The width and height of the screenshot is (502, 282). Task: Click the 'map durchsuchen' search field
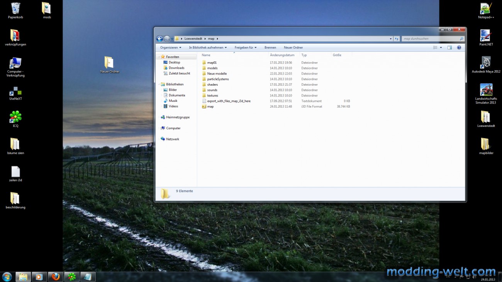point(433,39)
